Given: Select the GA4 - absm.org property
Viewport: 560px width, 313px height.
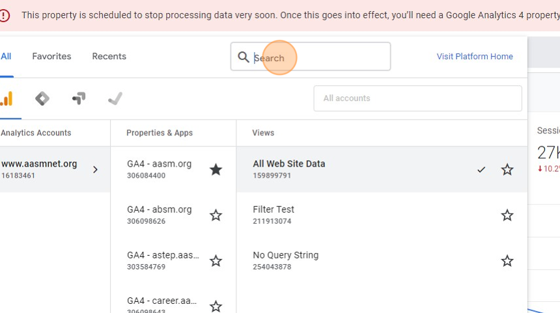Looking at the screenshot, I should pyautogui.click(x=160, y=210).
